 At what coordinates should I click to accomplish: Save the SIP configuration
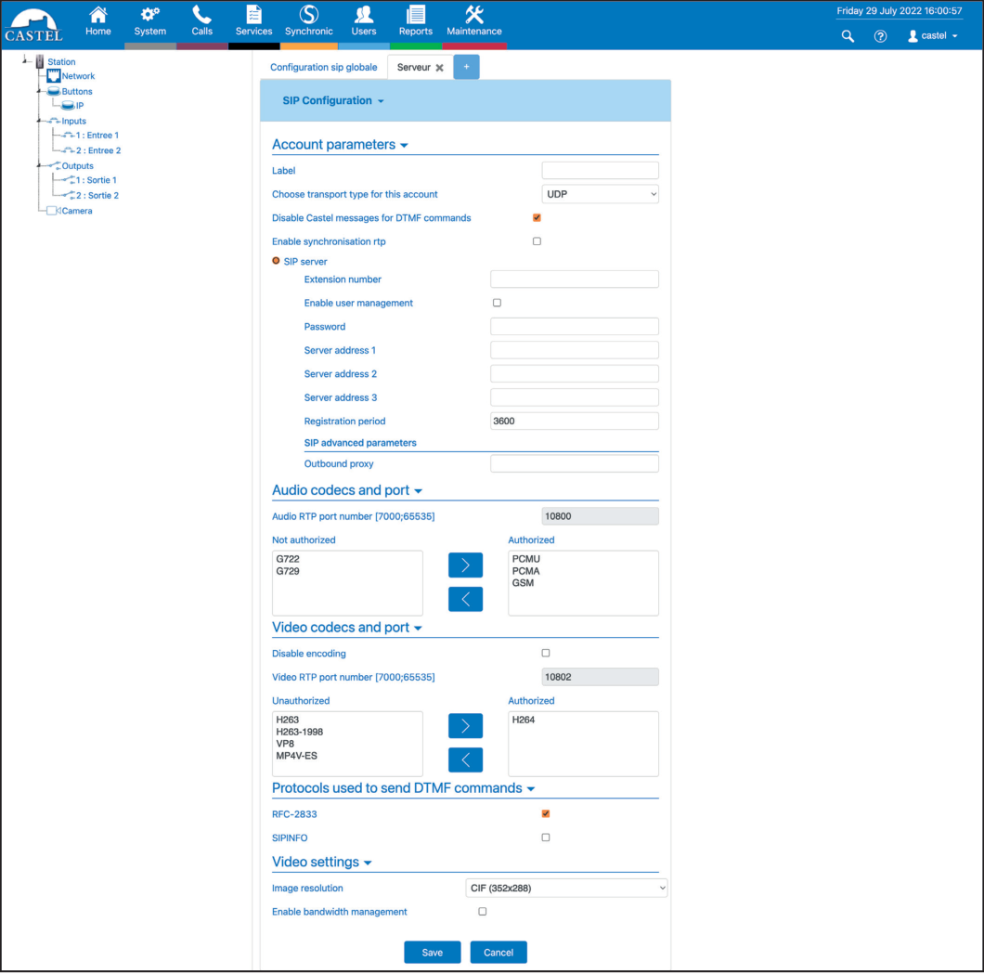tap(432, 952)
